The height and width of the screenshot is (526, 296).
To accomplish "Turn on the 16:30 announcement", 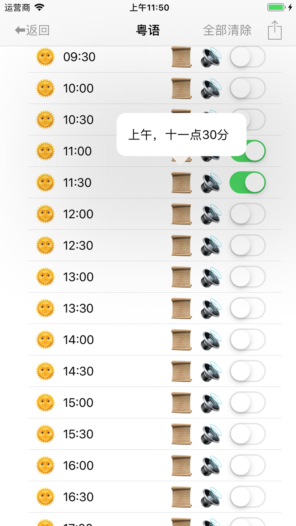I will point(247,496).
